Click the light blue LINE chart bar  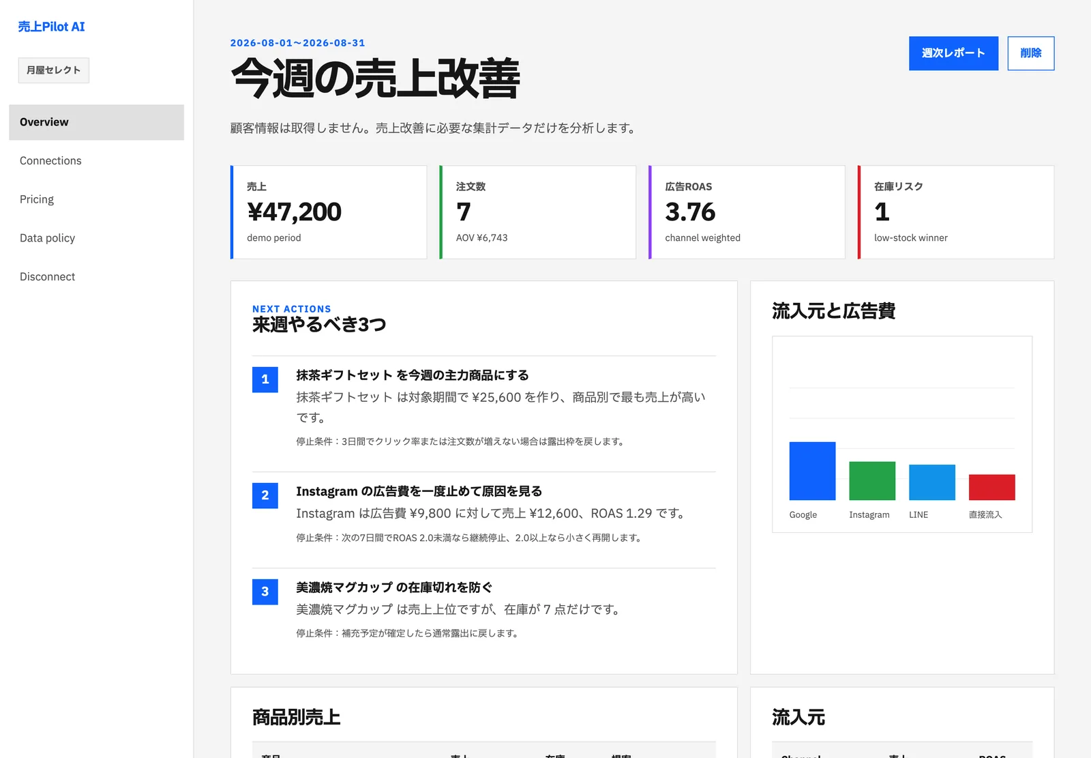tap(932, 482)
